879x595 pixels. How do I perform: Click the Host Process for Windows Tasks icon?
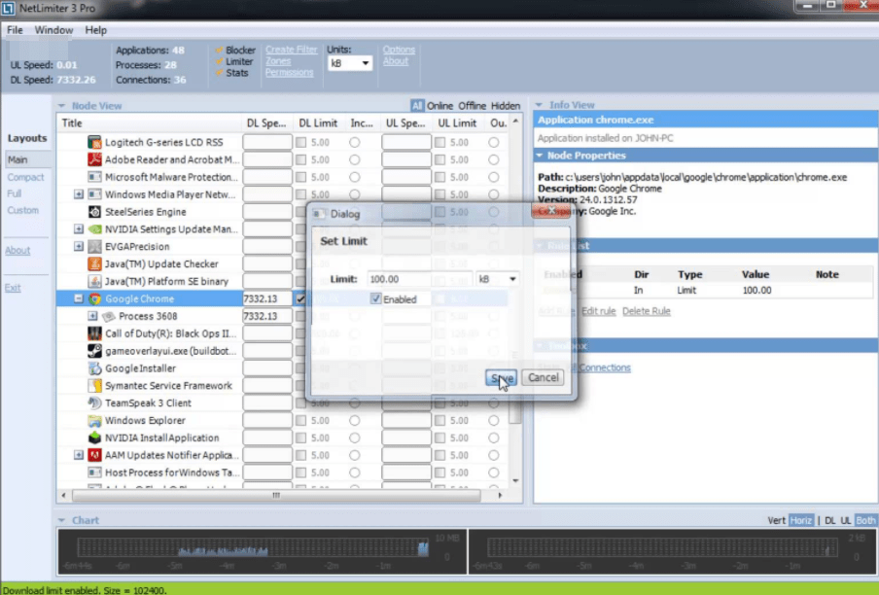(94, 472)
